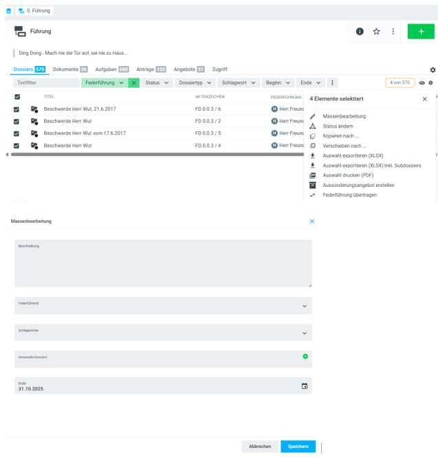Toggle column visibility eye icon
This screenshot has width=438, height=457.
tap(422, 83)
